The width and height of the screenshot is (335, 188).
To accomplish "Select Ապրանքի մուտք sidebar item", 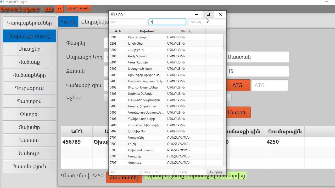I will pos(29,36).
